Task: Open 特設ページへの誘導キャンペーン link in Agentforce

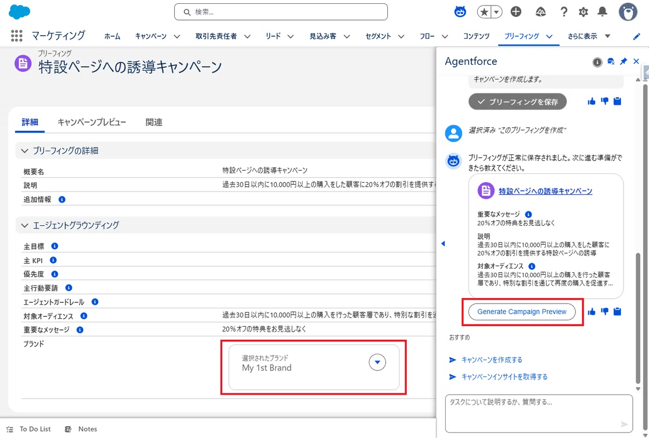Action: point(545,191)
